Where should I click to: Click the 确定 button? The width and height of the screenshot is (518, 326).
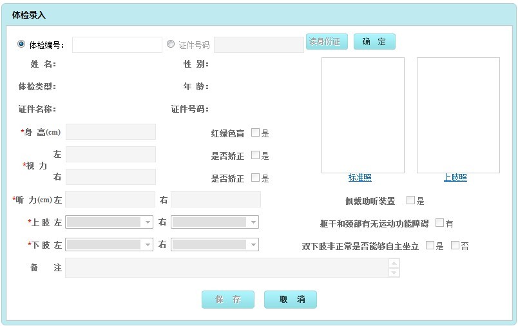[374, 42]
